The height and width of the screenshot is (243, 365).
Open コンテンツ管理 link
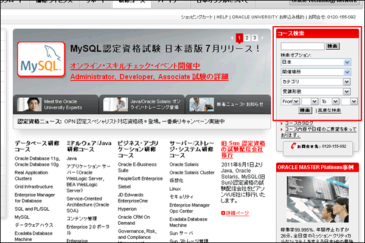[x=82, y=219]
